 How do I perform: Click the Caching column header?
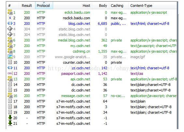(117, 6)
